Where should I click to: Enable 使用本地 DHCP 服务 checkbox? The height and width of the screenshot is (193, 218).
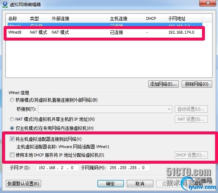12,155
